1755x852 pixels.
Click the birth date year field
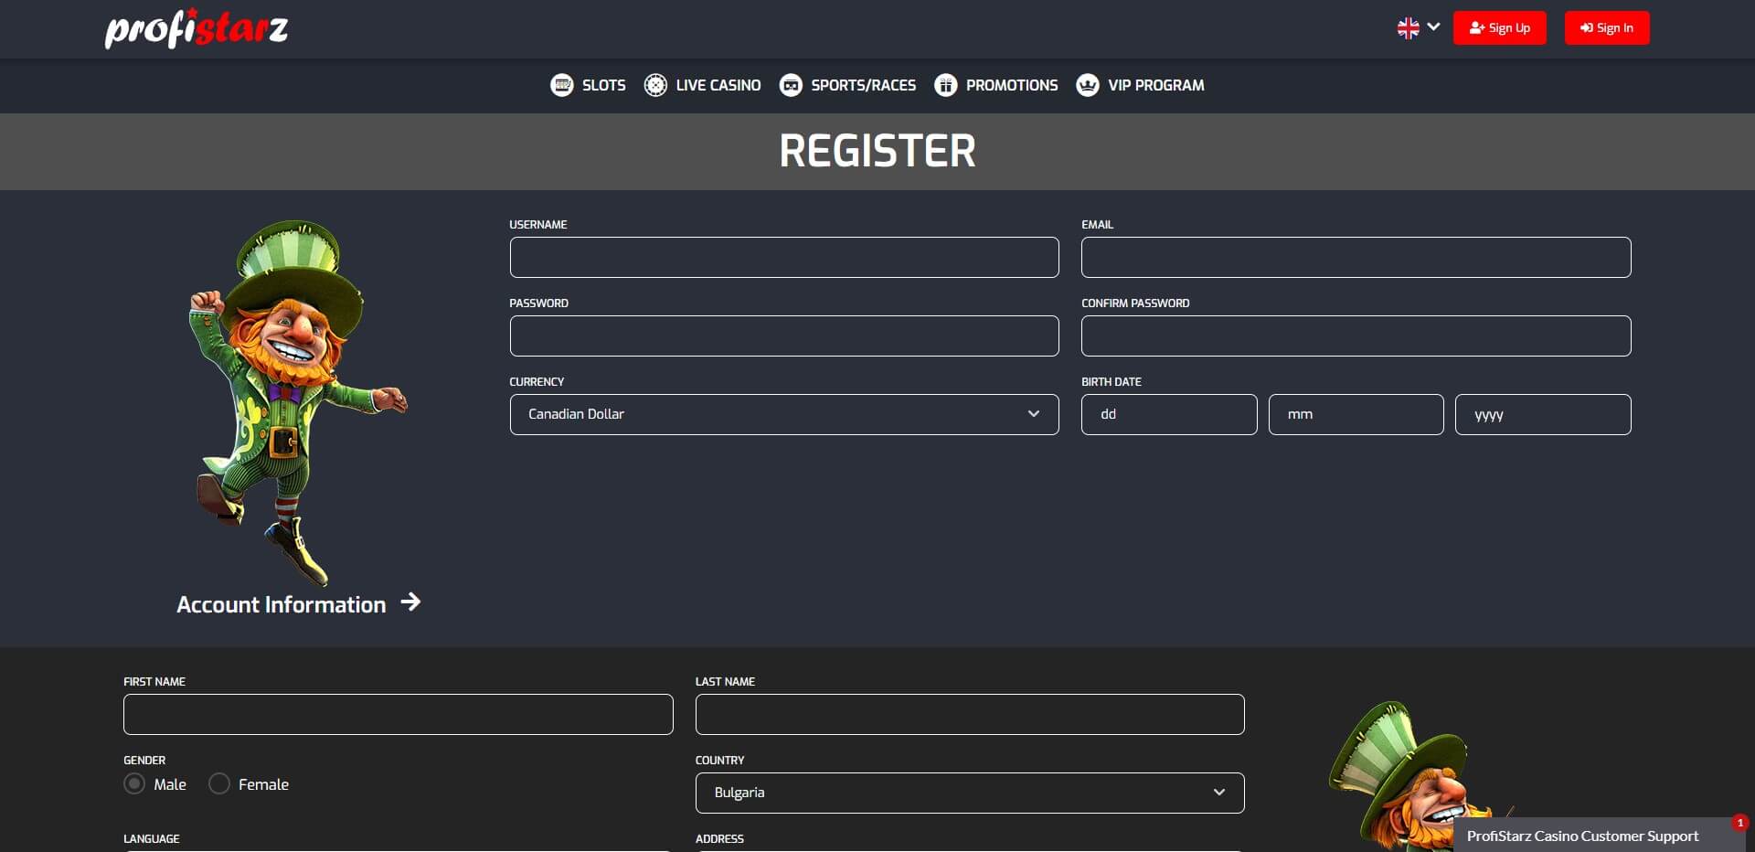pos(1543,415)
